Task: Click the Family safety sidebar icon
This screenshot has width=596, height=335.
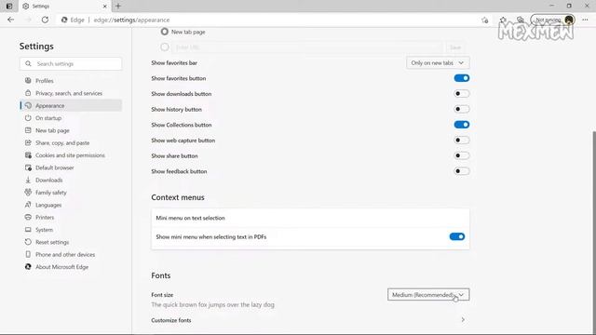Action: coord(28,193)
